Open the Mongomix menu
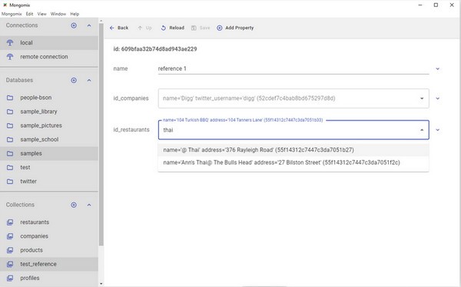461x287 pixels. [12, 14]
